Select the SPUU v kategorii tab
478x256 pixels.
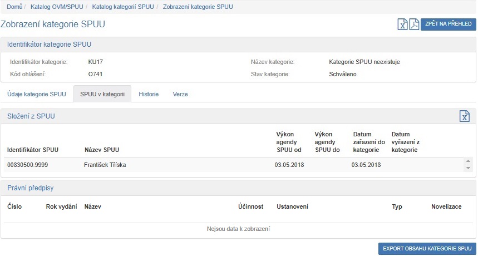(102, 94)
